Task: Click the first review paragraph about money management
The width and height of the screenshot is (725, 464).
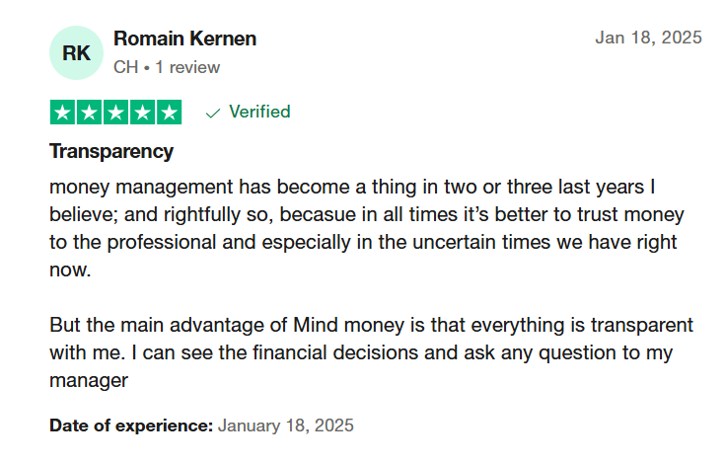Action: click(x=367, y=228)
